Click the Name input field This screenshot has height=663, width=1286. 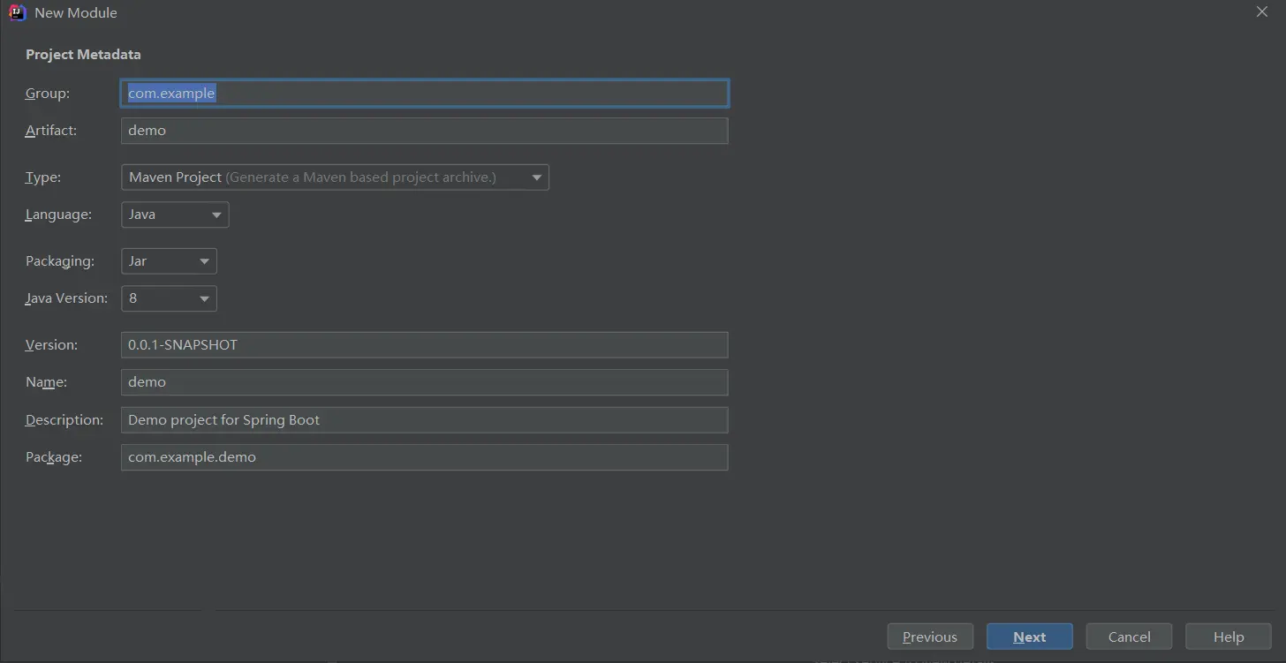(424, 382)
